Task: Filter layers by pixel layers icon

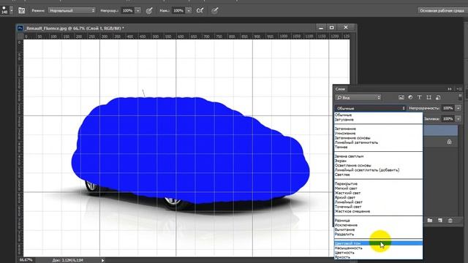Action: pyautogui.click(x=401, y=97)
